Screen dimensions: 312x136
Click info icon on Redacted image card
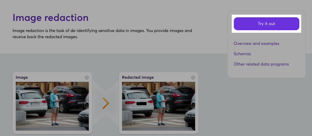193,77
